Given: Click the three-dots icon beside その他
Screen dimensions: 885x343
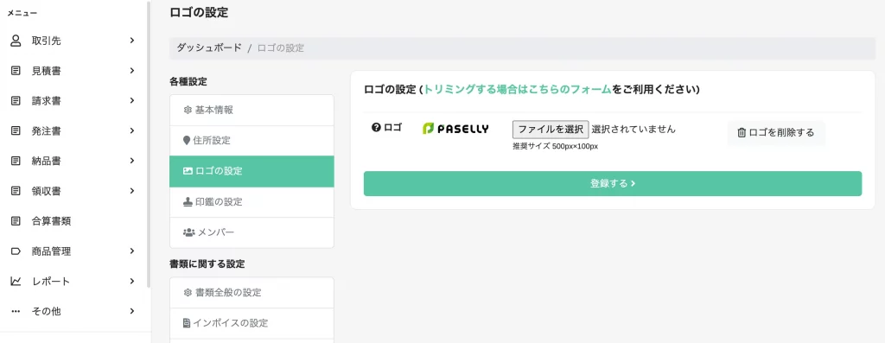Looking at the screenshot, I should coord(16,311).
